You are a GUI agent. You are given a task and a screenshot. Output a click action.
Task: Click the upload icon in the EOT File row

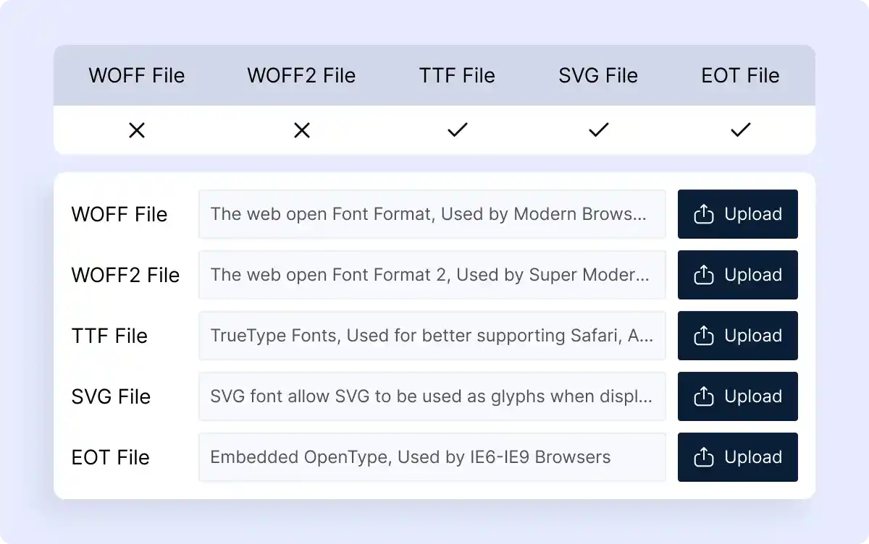click(703, 457)
